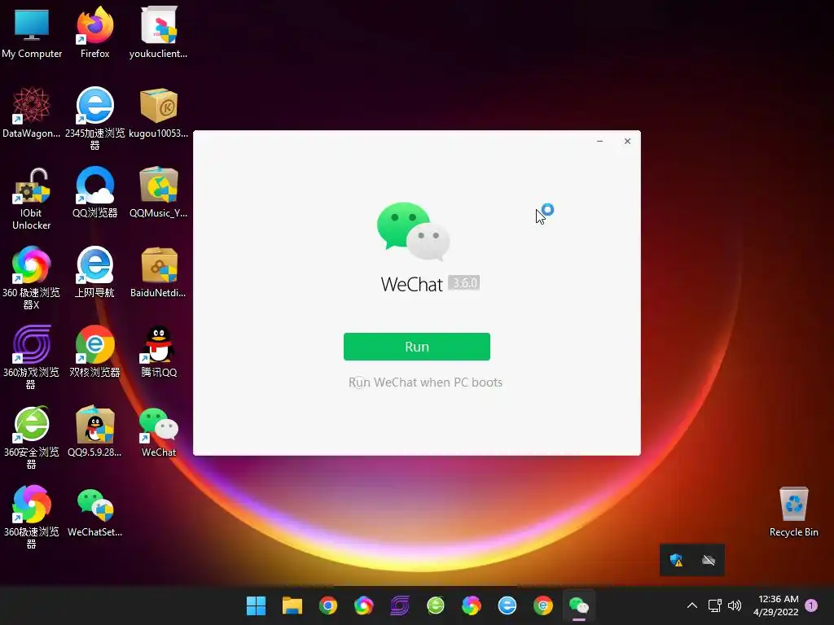Open the clock showing 12:36 AM
This screenshot has height=625, width=834.
(x=776, y=605)
